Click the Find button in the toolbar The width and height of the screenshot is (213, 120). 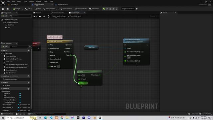pos(38,9)
